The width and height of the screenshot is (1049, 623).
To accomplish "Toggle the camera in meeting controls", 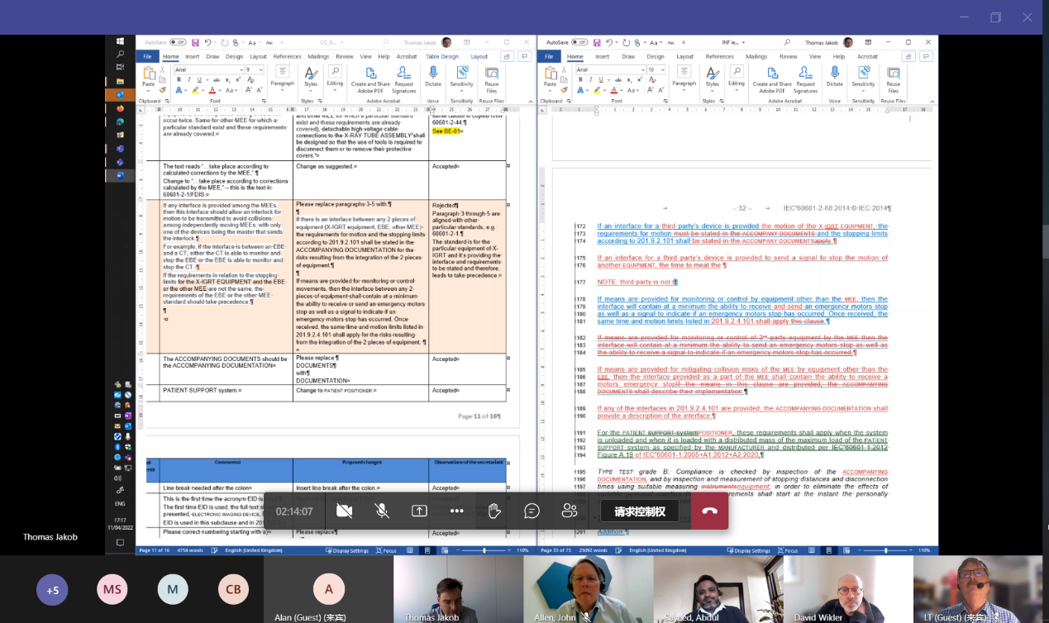I will click(345, 511).
